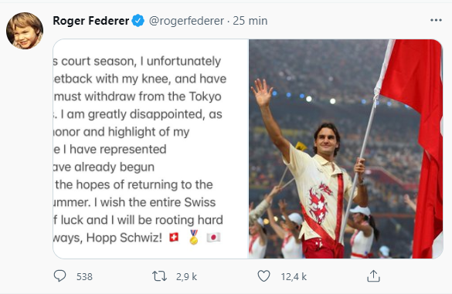Open the @rogerfederer handle link
Image resolution: width=452 pixels, height=294 pixels.
186,21
